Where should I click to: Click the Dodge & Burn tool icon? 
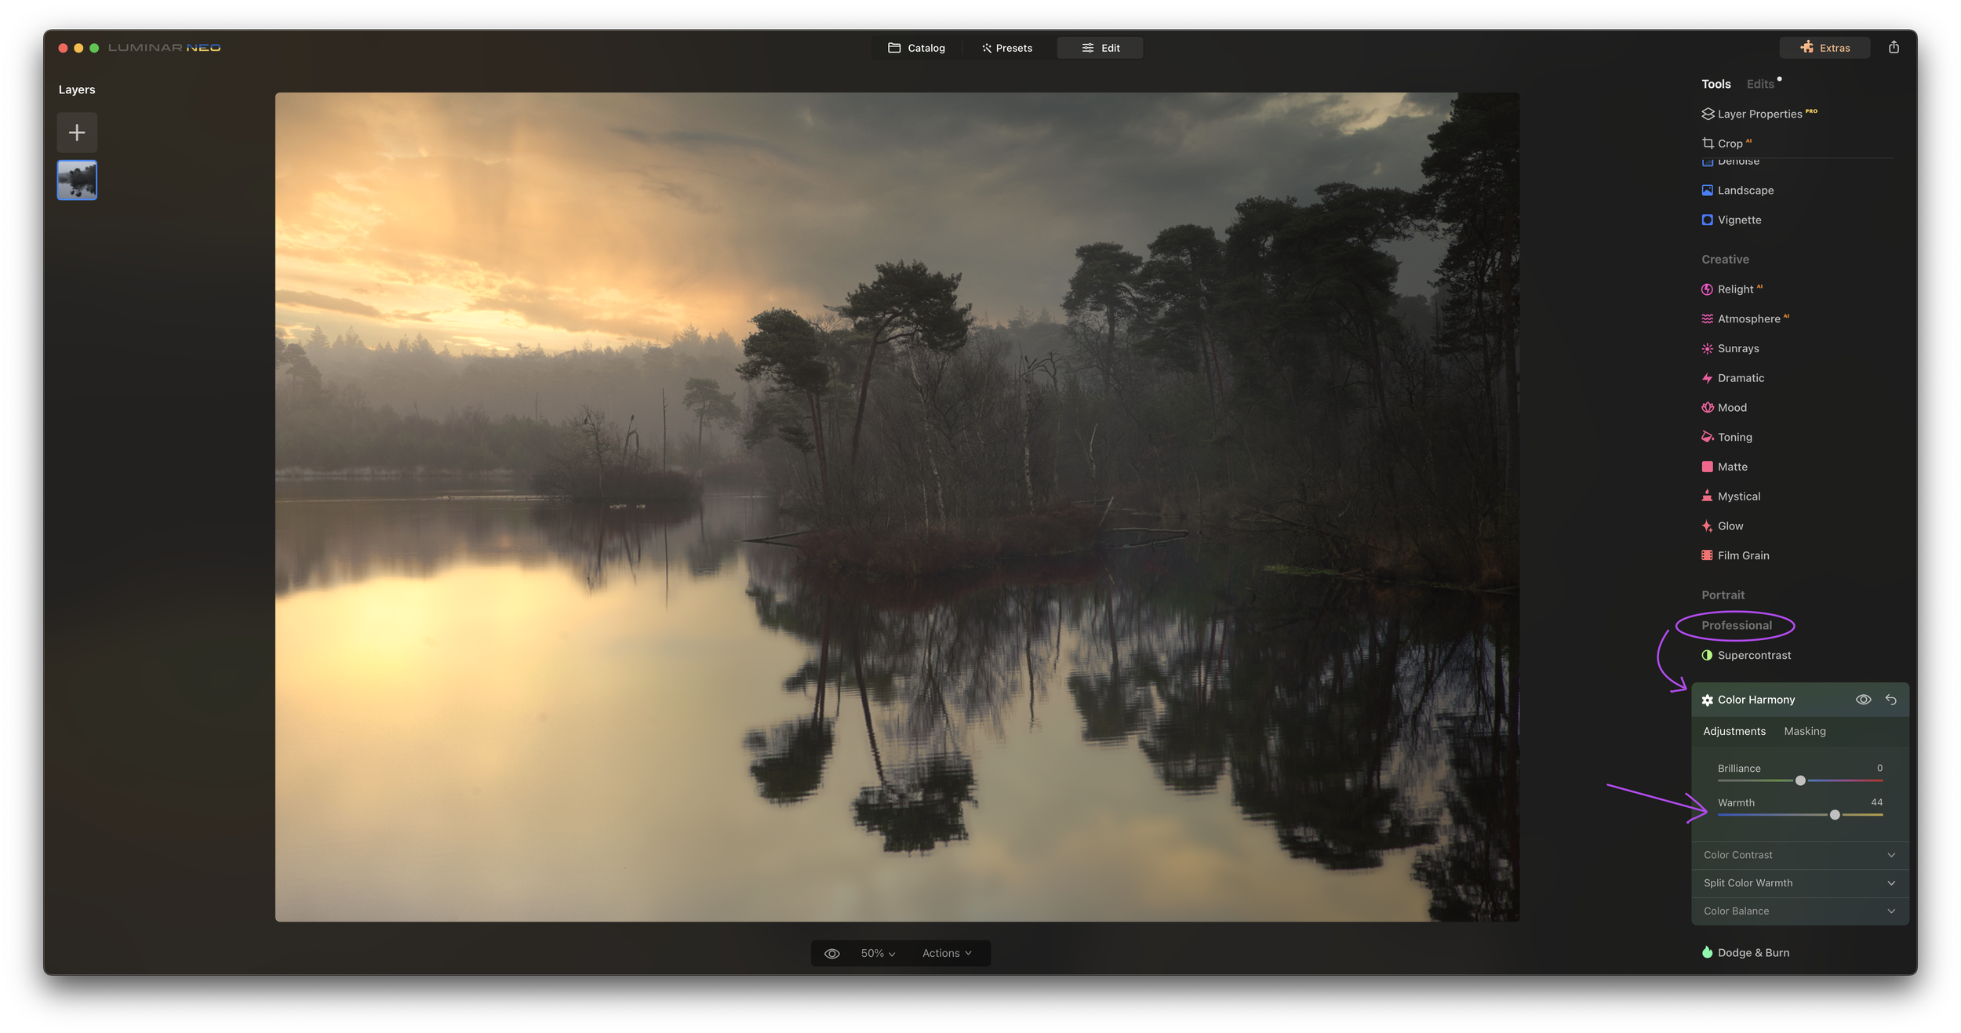pos(1707,952)
